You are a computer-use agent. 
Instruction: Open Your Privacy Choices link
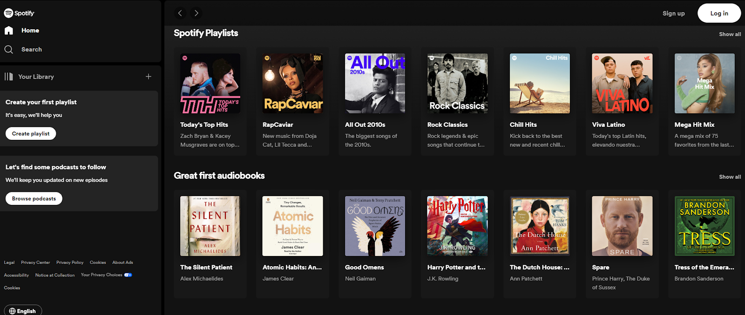(102, 275)
